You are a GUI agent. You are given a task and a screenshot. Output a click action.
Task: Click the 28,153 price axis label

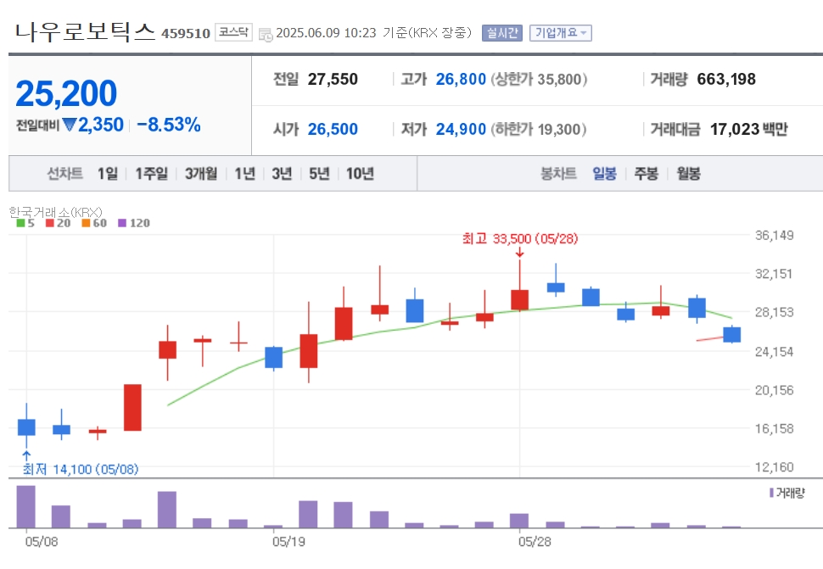coord(774,313)
